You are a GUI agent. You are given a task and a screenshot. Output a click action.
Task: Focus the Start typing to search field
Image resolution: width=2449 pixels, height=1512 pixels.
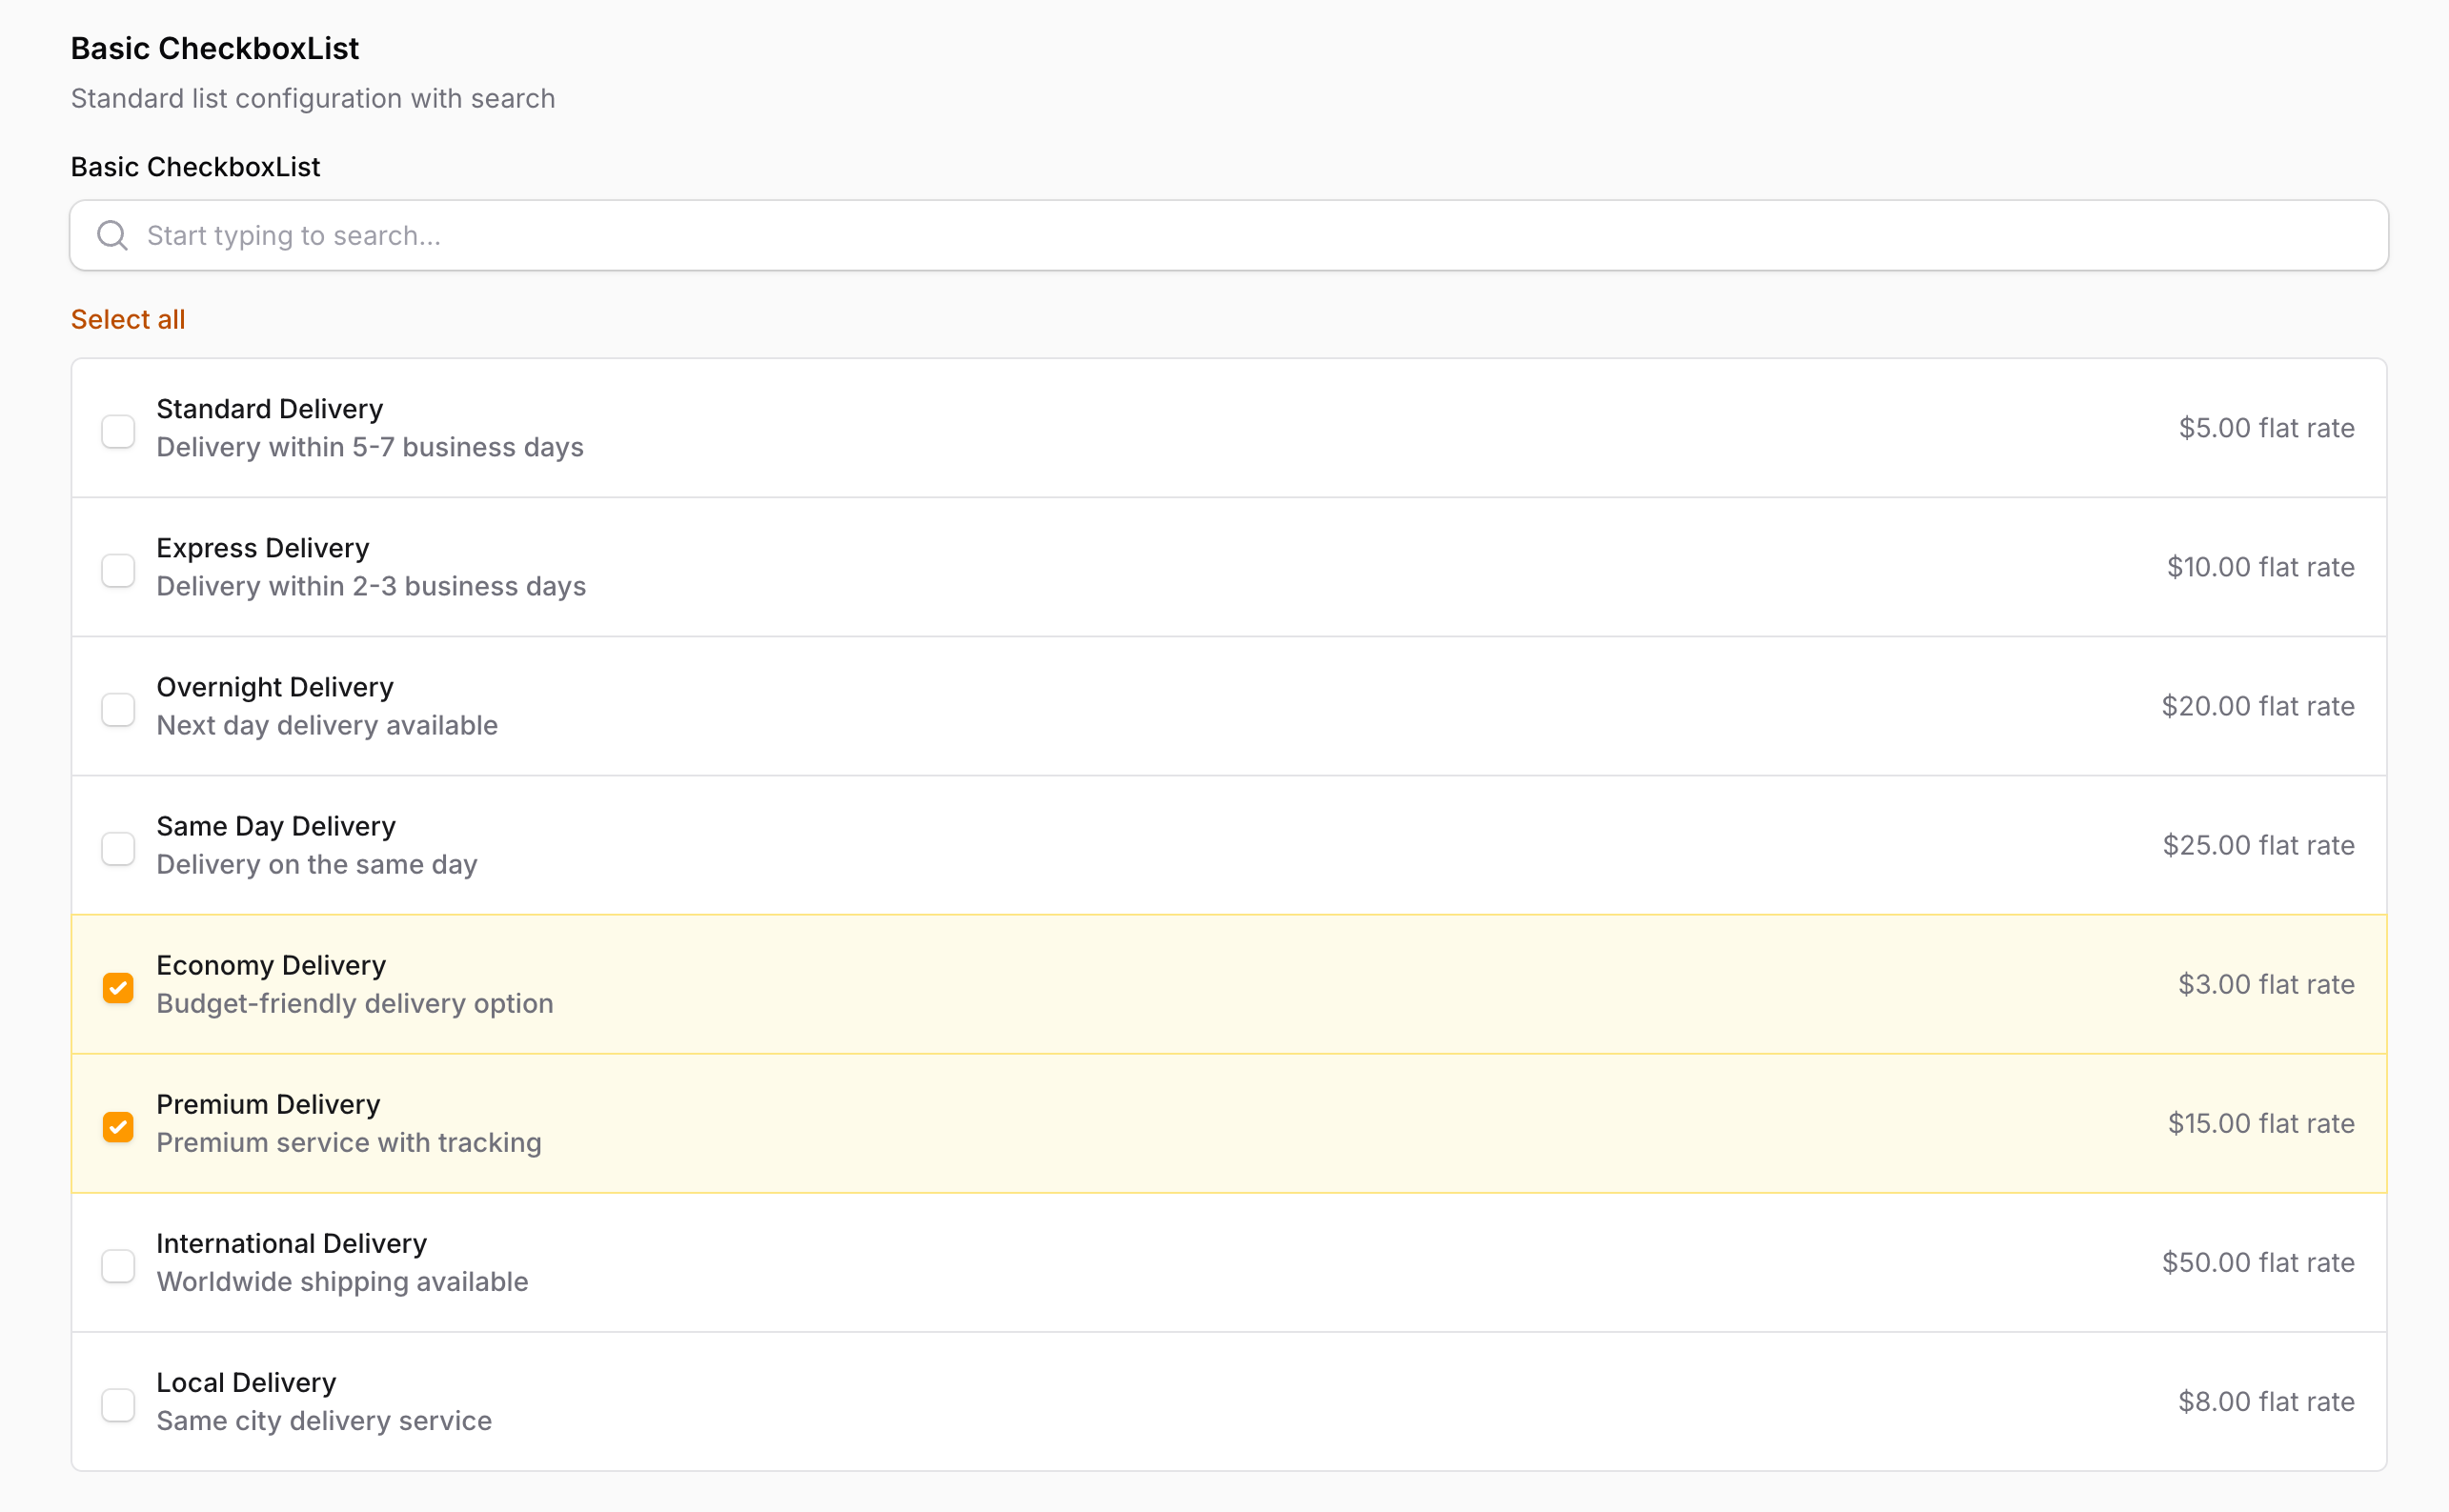(1228, 235)
